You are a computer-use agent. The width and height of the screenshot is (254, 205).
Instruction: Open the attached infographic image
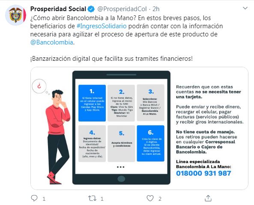click(139, 128)
